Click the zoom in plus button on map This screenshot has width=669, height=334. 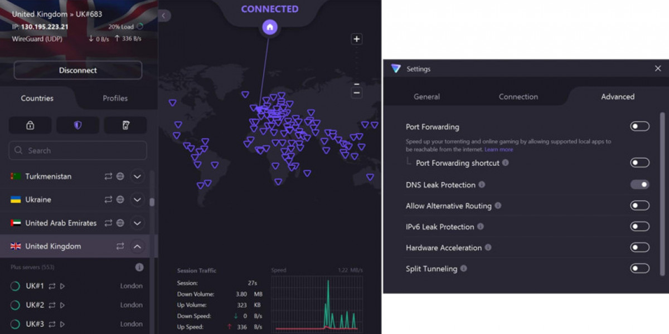pyautogui.click(x=357, y=39)
